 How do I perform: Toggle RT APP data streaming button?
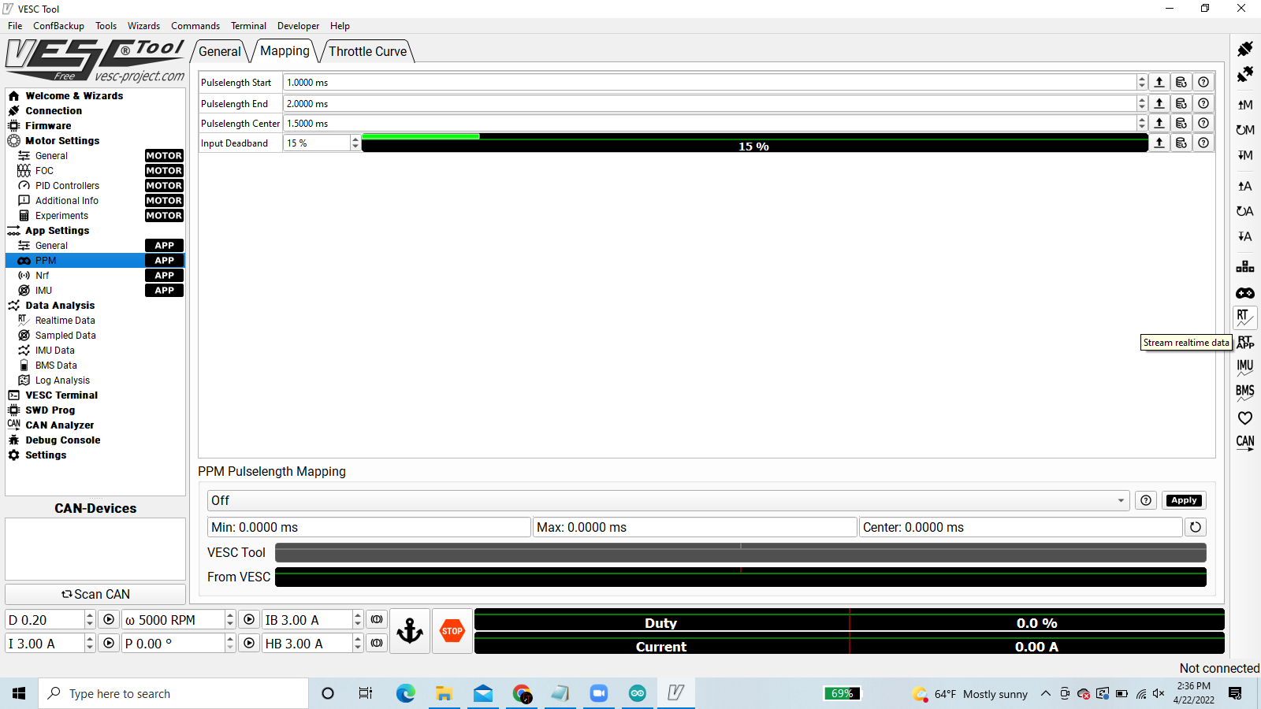tap(1245, 342)
